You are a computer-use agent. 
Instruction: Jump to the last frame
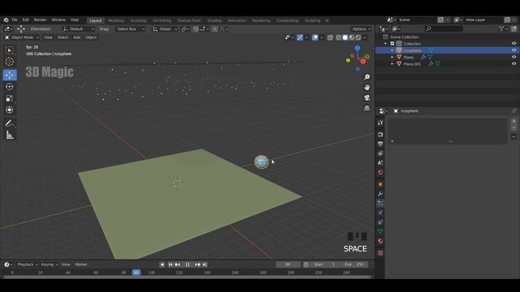click(x=205, y=264)
